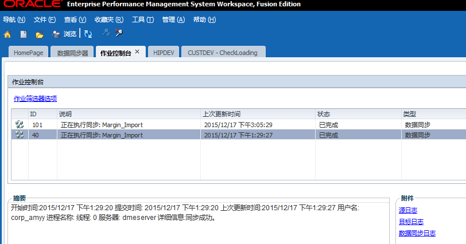The image size is (466, 244).
Task: Open the 导航(N) menu
Action: (14, 19)
